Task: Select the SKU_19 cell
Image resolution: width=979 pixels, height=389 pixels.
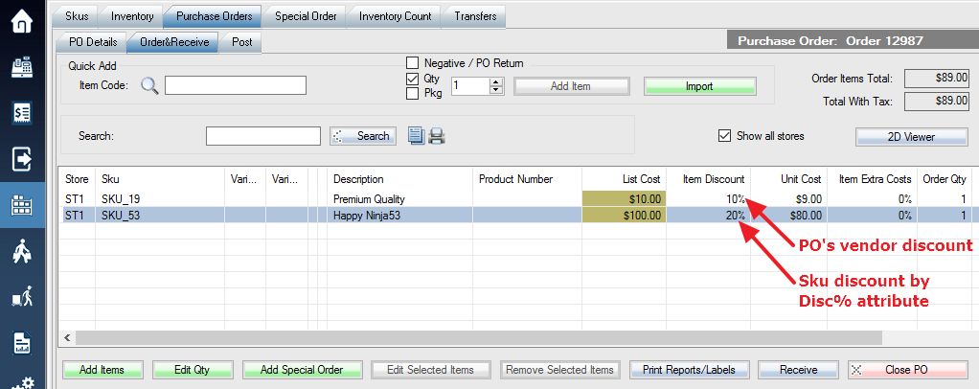Action: [160, 199]
